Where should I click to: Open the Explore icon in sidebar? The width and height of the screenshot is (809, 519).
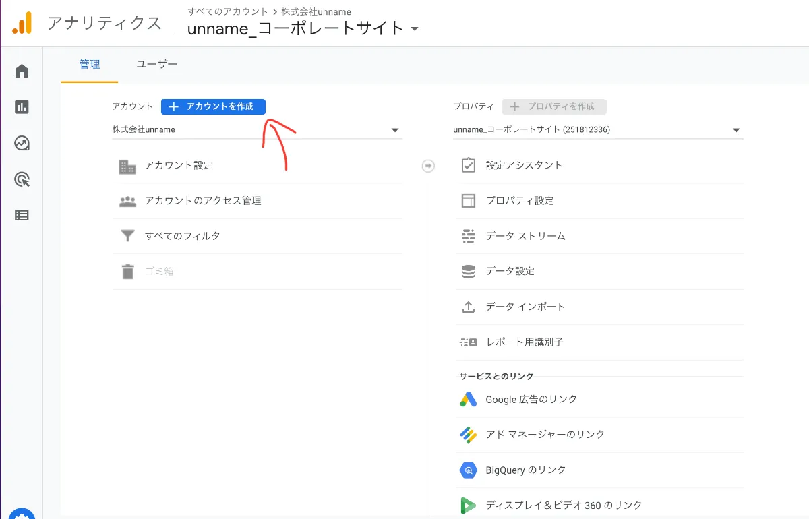pyautogui.click(x=22, y=143)
